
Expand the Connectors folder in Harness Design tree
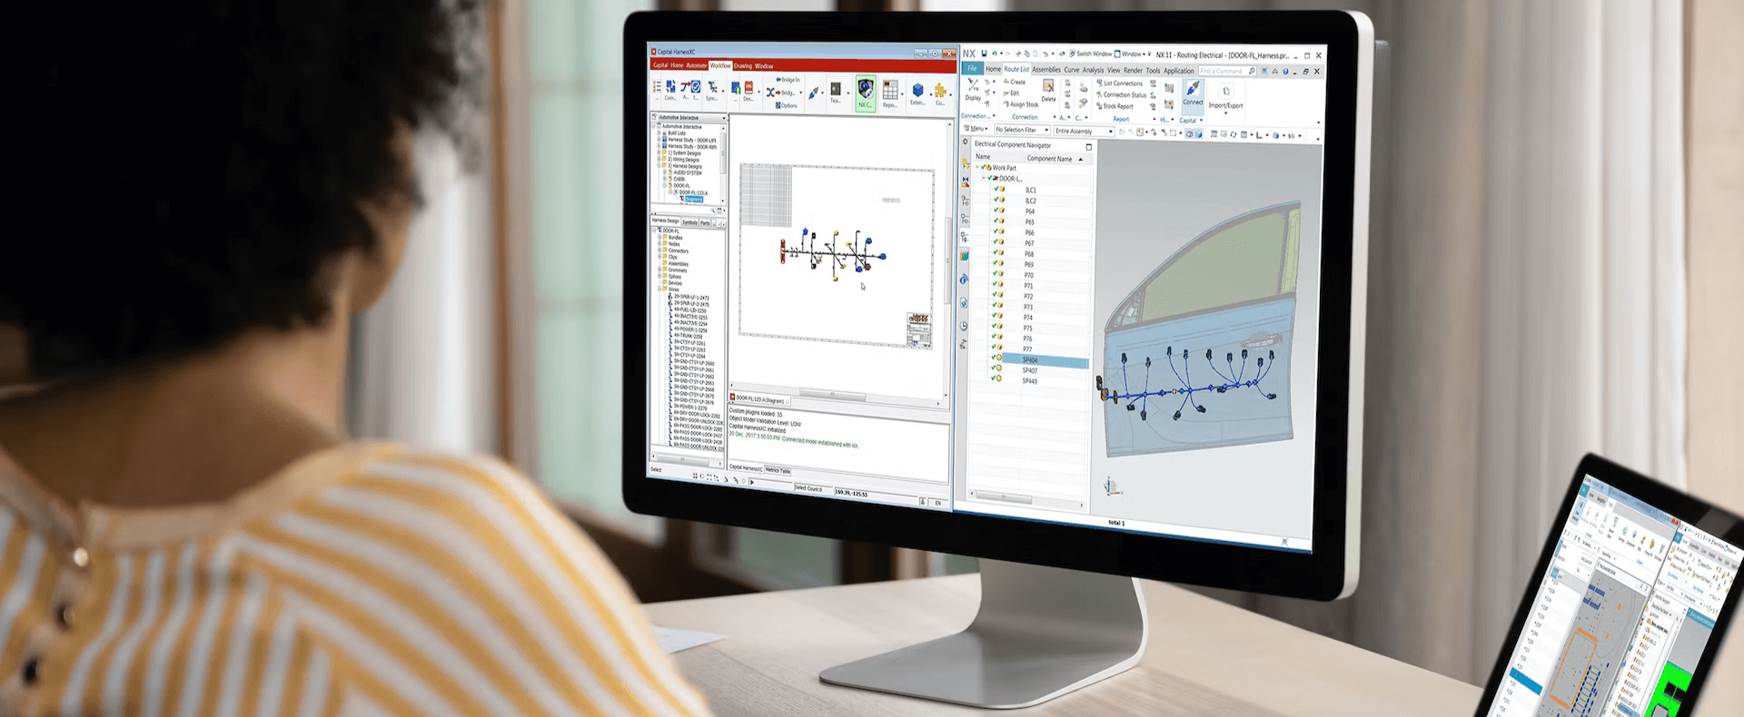[659, 250]
